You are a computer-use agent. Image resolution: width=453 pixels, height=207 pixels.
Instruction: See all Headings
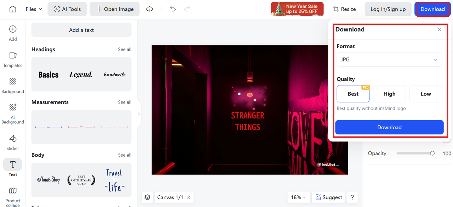[125, 49]
